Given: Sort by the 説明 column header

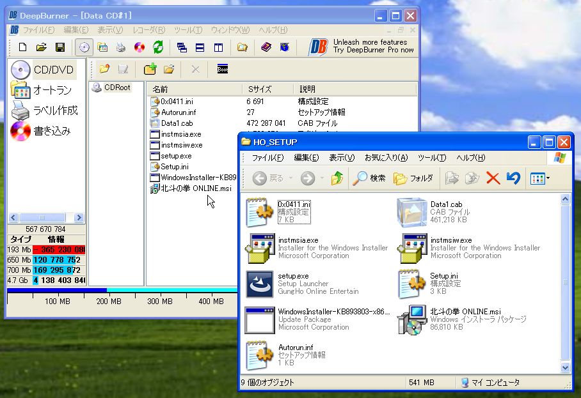Looking at the screenshot, I should (x=354, y=89).
